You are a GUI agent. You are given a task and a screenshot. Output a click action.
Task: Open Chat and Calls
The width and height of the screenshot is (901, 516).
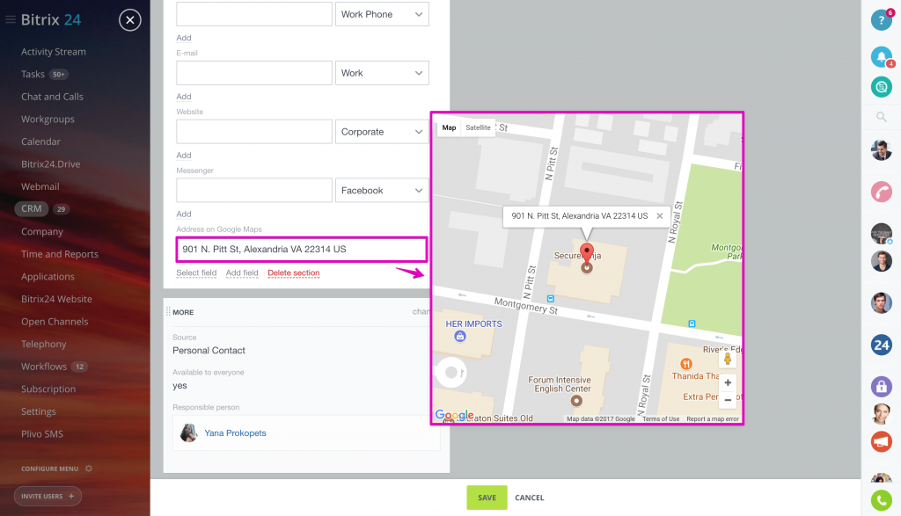coord(52,97)
